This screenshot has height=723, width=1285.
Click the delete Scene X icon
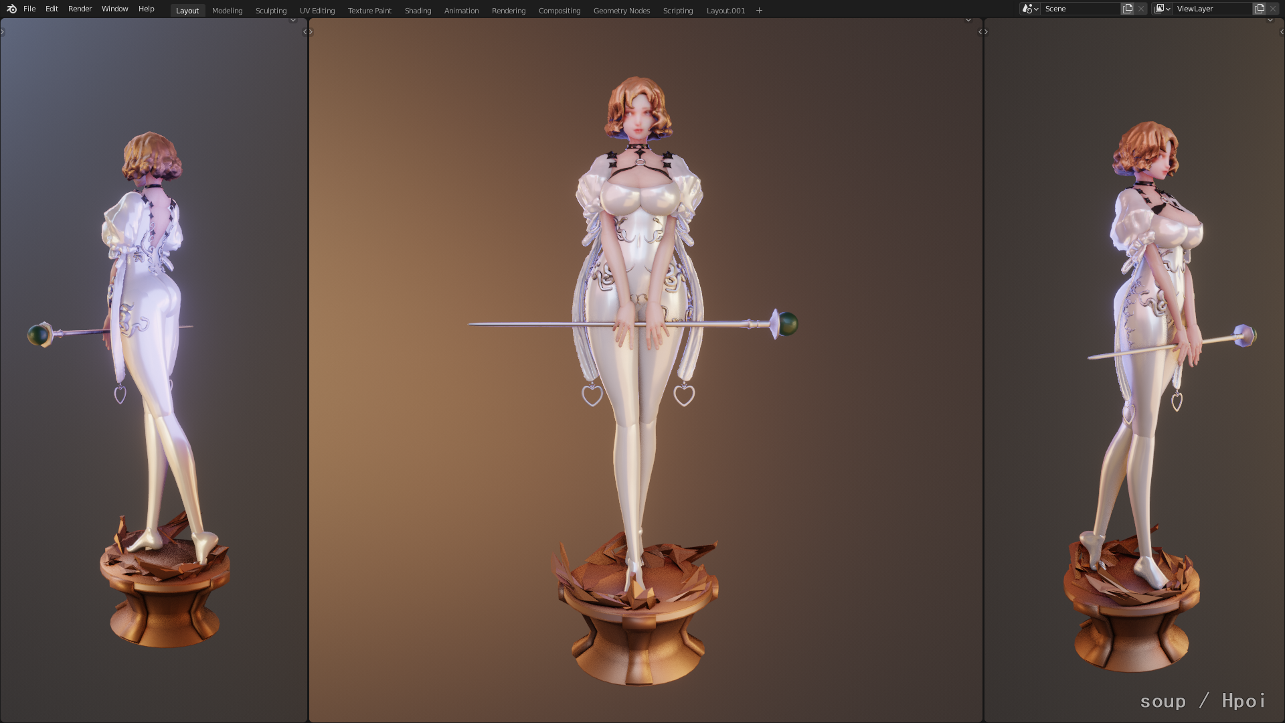click(x=1141, y=9)
